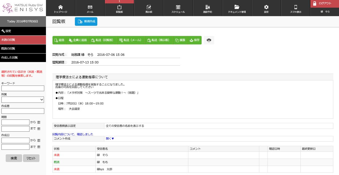Click the 複製 duplicate button
This screenshot has width=339, height=175.
click(180, 40)
